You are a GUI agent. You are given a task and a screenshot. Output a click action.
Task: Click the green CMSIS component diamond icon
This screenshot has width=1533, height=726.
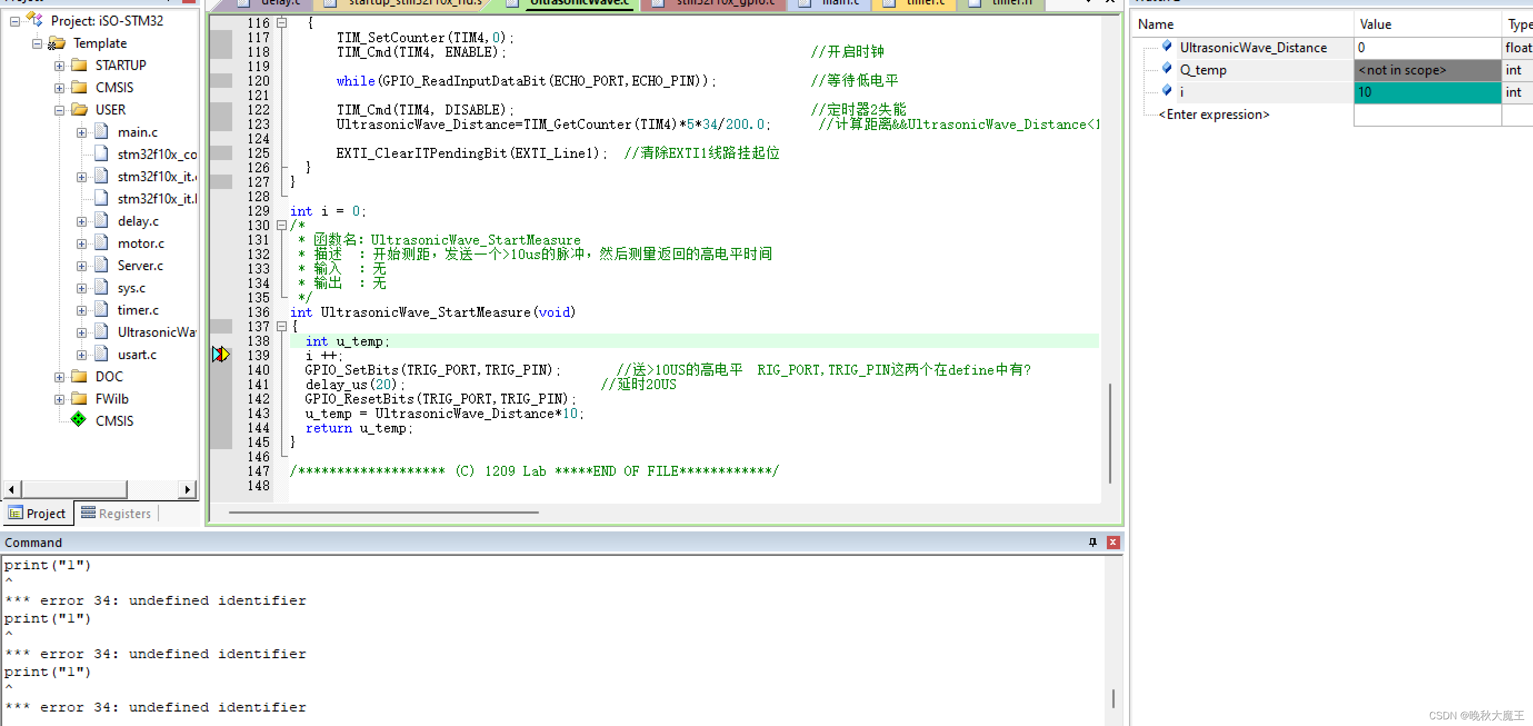pyautogui.click(x=78, y=420)
